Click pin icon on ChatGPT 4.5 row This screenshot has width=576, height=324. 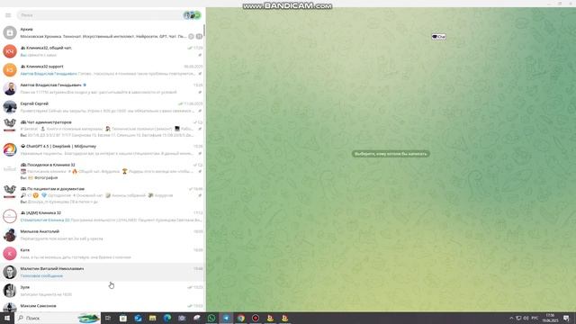point(200,153)
